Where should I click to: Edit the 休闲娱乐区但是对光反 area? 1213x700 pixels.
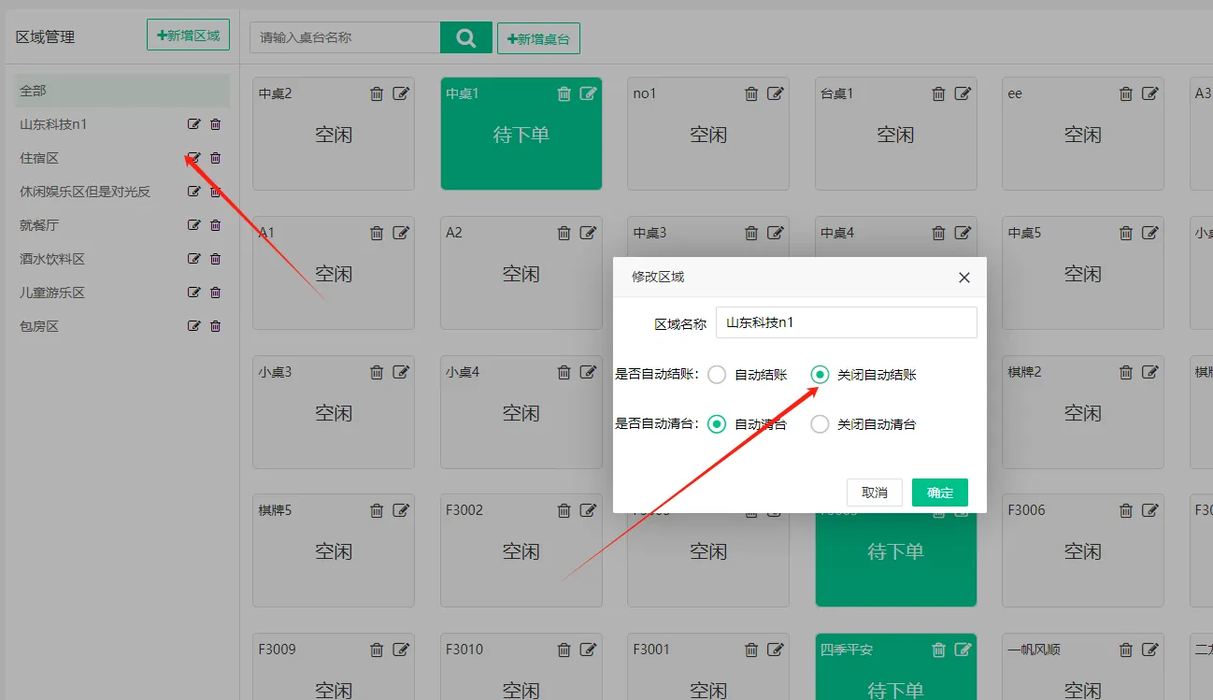pos(194,192)
